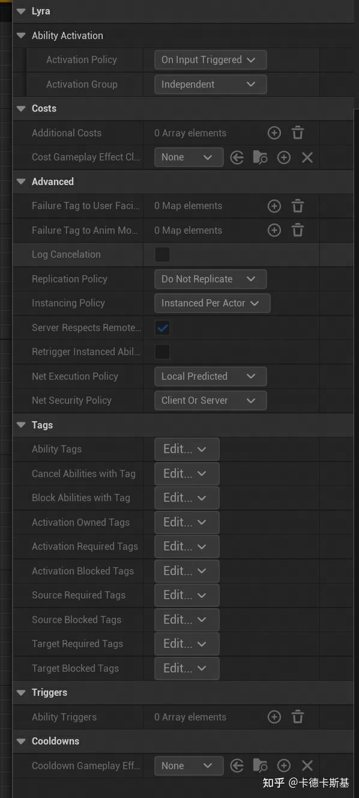Remove all Ability Triggers array elements
The height and width of the screenshot is (798, 359).
tap(298, 717)
